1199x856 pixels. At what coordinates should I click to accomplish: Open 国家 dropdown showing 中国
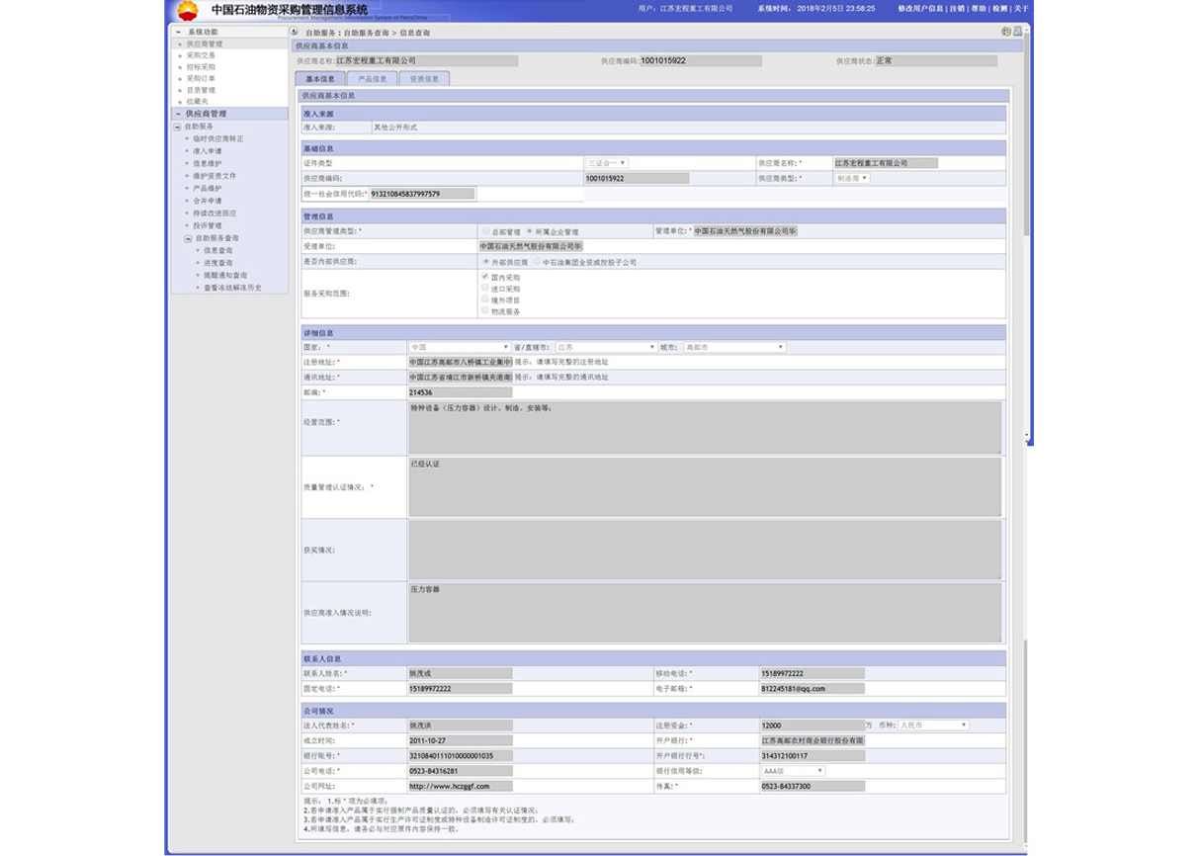tap(460, 347)
